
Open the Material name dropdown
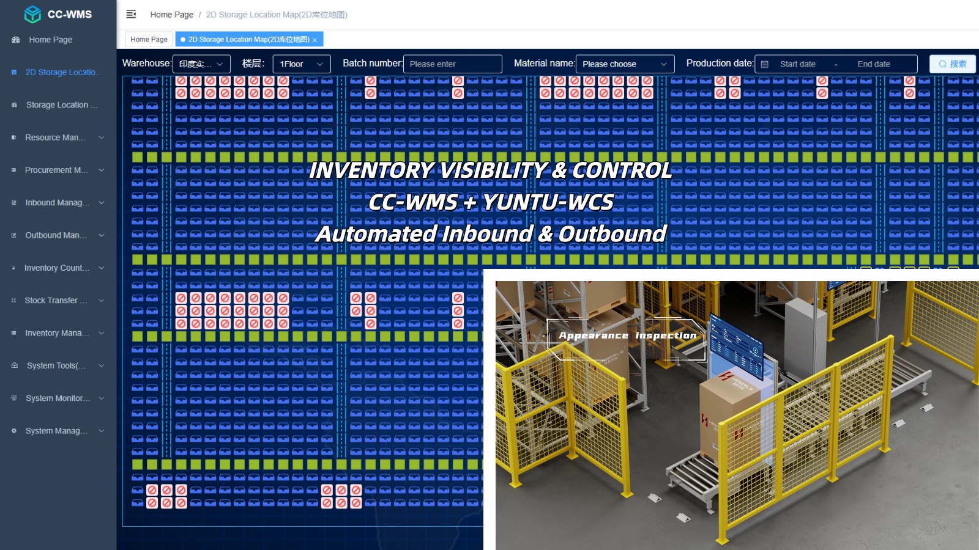click(x=625, y=64)
